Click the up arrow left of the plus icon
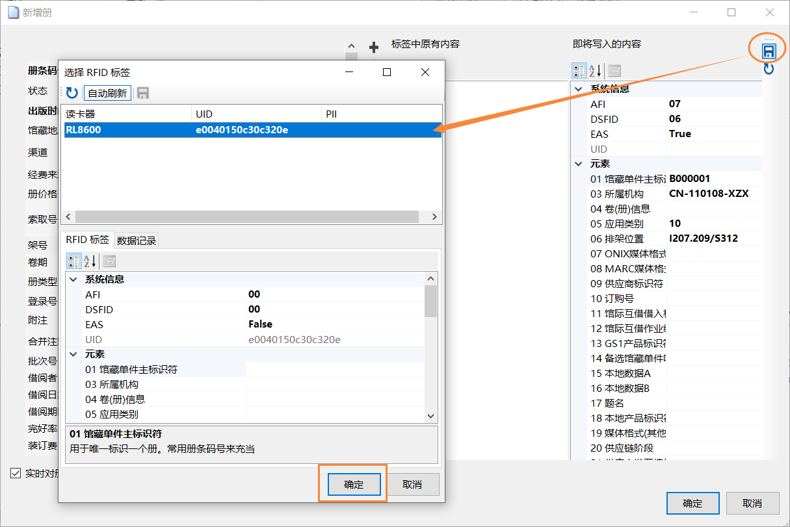Screen dimensions: 790x527 click(352, 47)
